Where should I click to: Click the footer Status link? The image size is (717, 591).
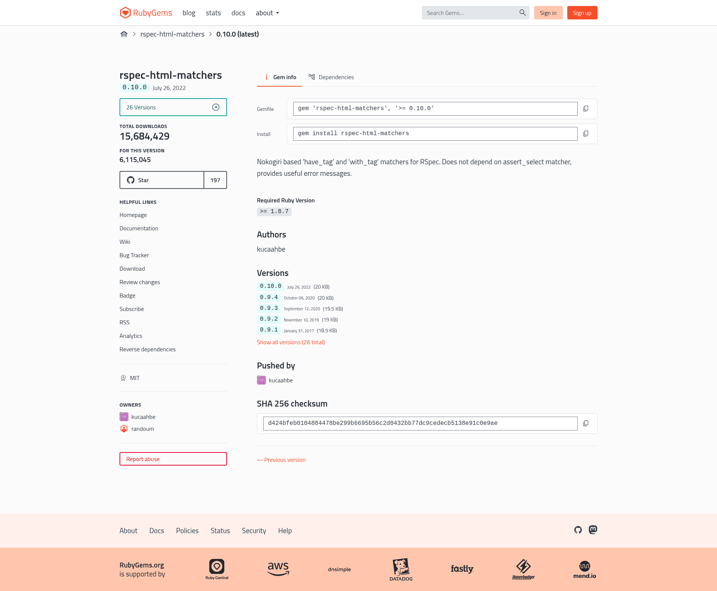pyautogui.click(x=220, y=531)
